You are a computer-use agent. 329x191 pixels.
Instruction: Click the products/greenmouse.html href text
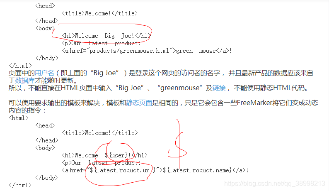tap(129, 51)
